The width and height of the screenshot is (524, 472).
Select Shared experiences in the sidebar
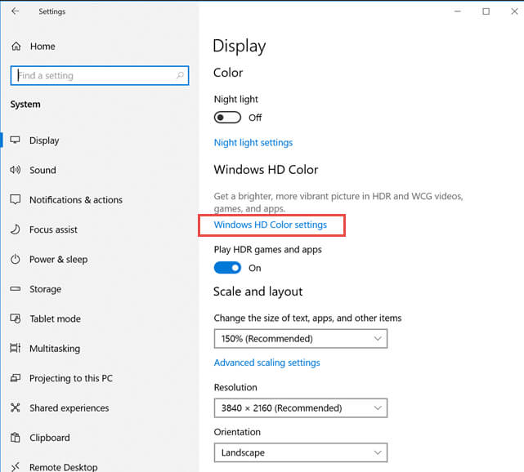pos(69,408)
